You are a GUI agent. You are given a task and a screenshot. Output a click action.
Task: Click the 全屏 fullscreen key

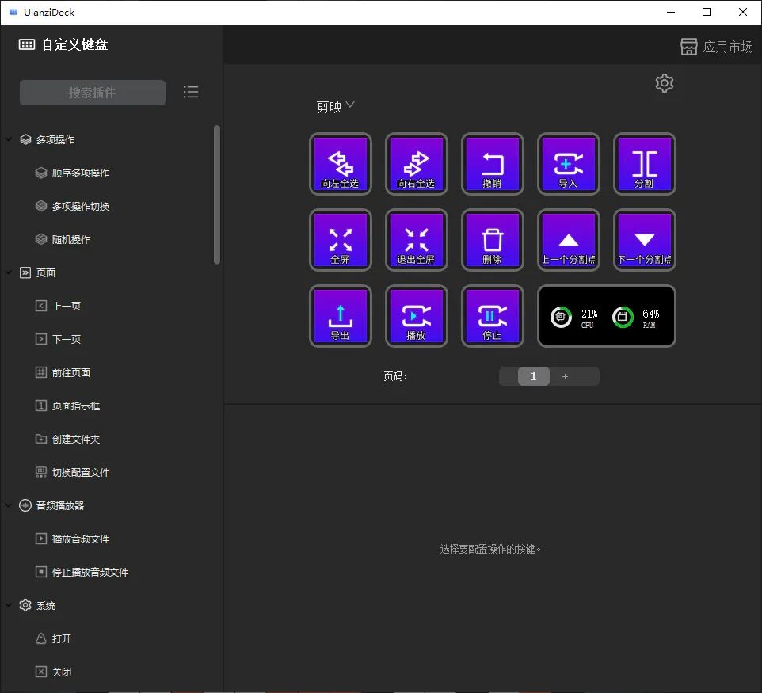coord(340,240)
